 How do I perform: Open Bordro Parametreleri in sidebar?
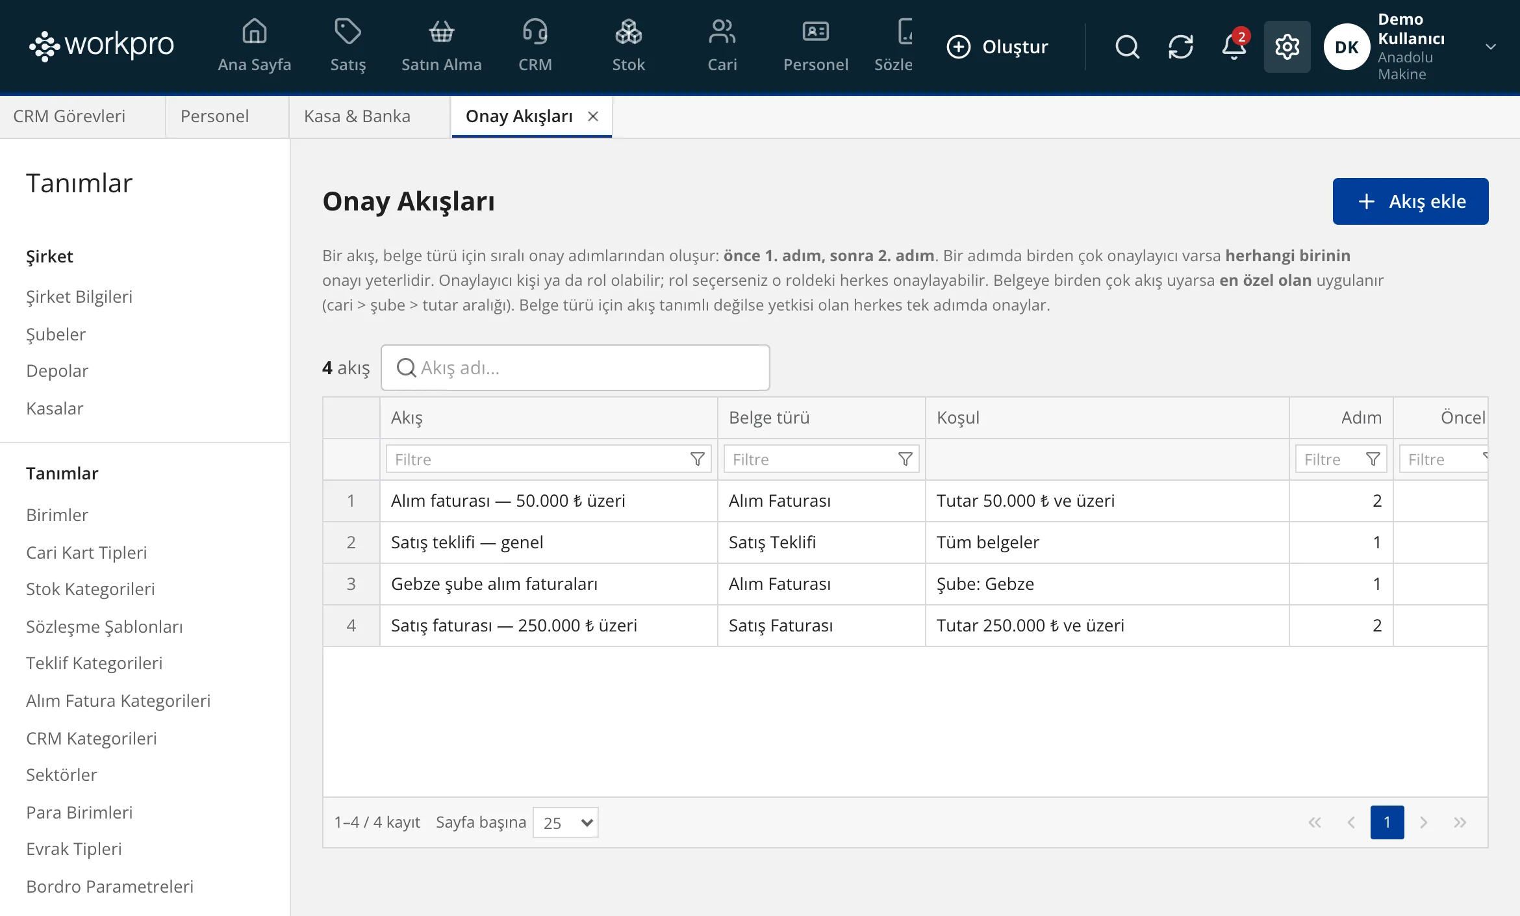point(110,887)
